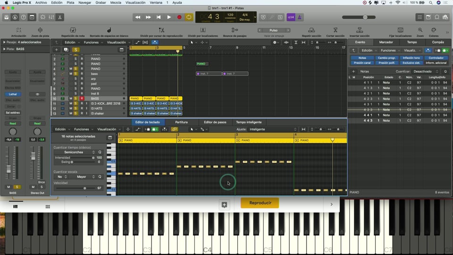Viewport: 453px width, 255px height.
Task: Click the Zoom de pista icon
Action: click(40, 30)
